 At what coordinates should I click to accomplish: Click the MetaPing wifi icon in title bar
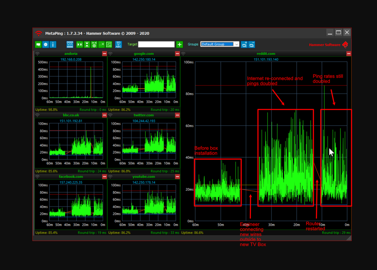click(x=38, y=33)
